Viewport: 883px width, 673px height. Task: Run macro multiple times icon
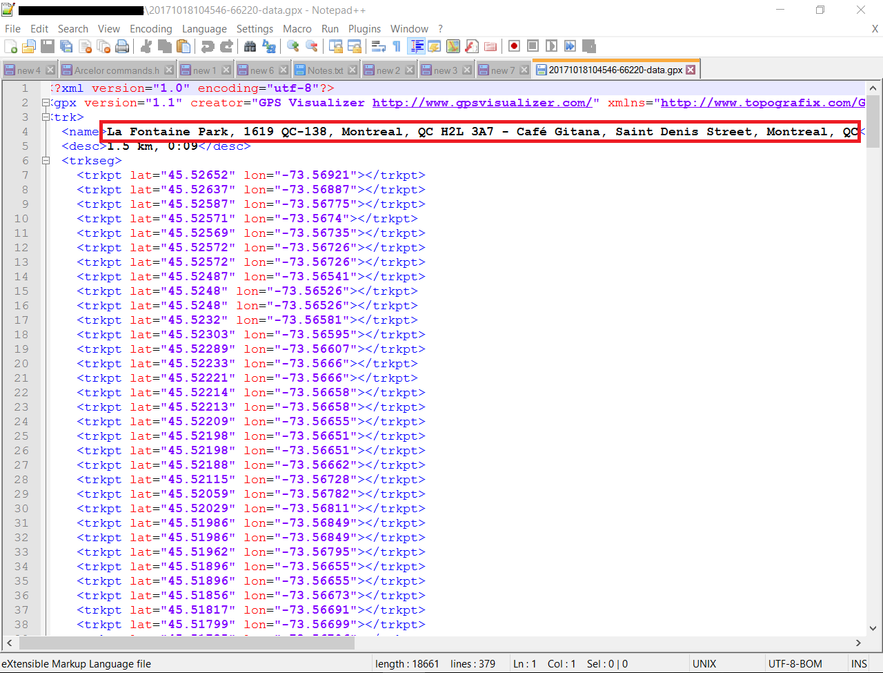pos(570,46)
